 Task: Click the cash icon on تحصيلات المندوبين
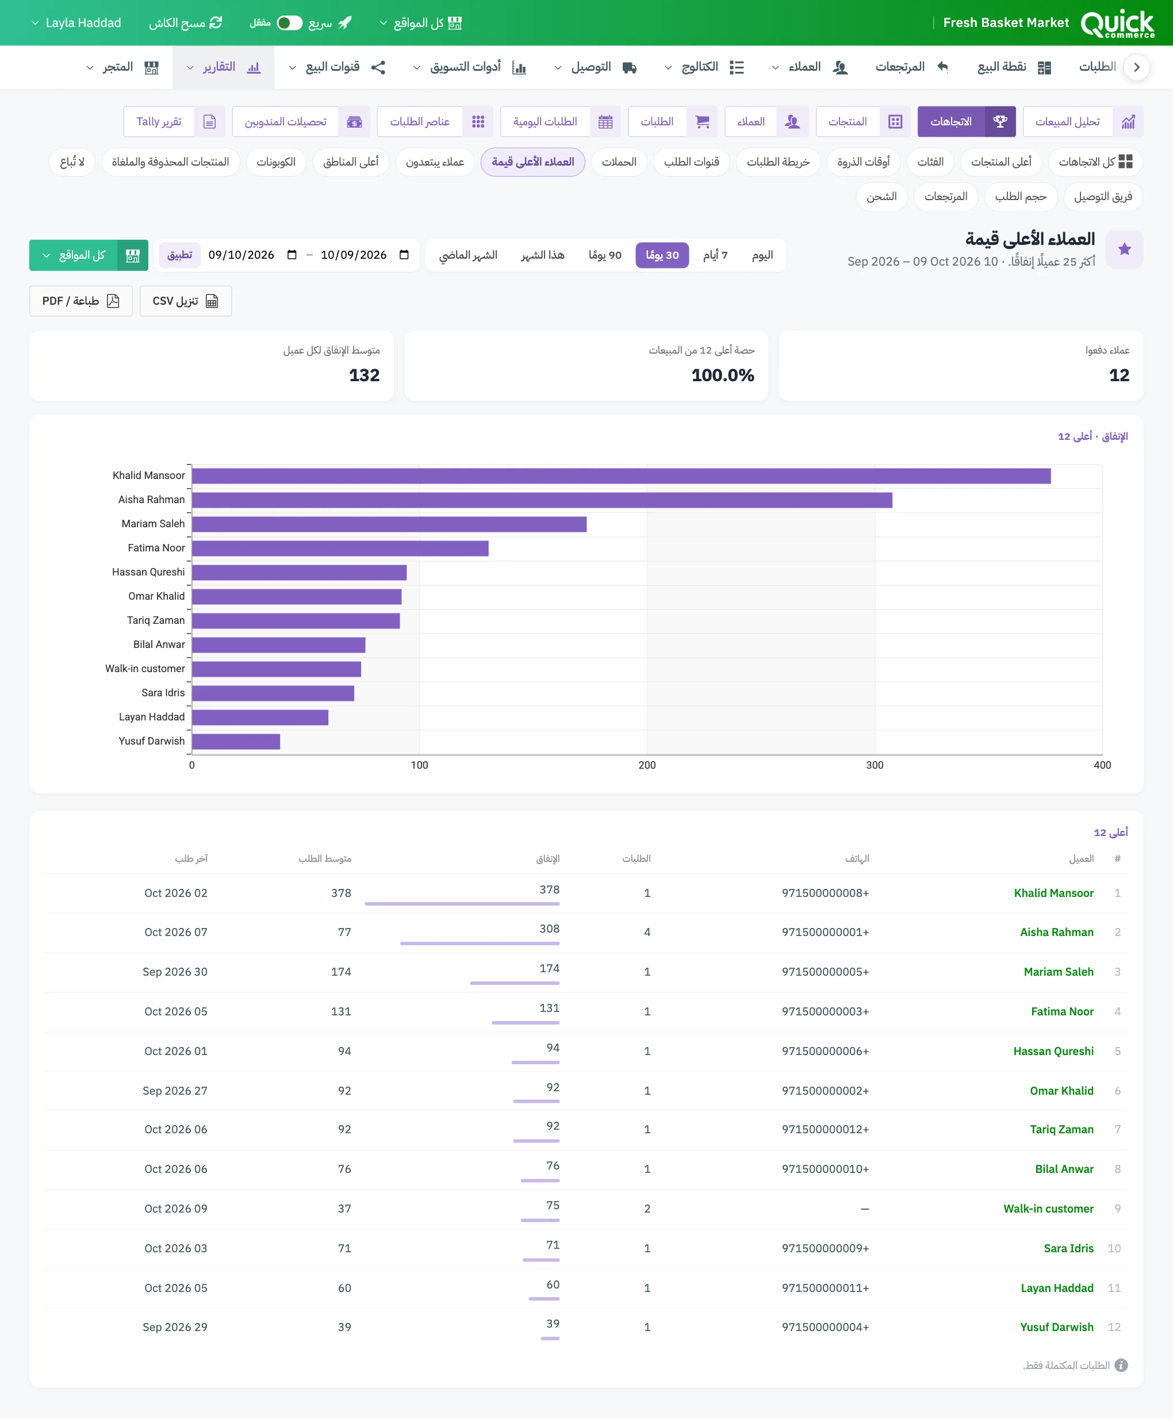[x=354, y=122]
